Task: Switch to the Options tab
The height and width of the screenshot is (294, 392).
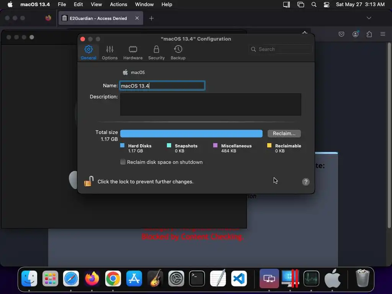Action: tap(109, 52)
